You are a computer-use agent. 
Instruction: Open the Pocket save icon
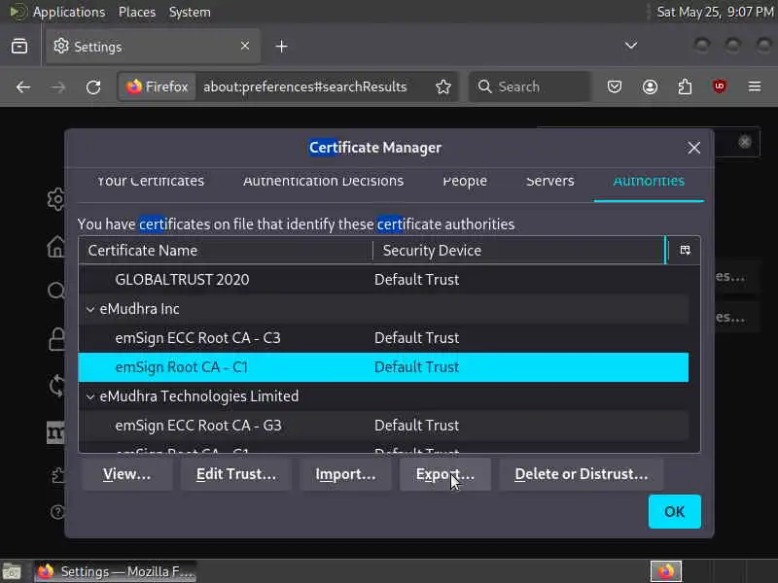tap(615, 86)
